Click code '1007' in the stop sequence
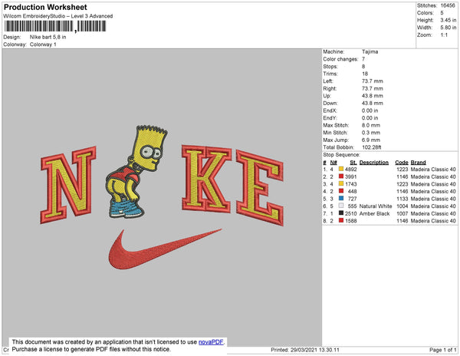 (x=402, y=213)
